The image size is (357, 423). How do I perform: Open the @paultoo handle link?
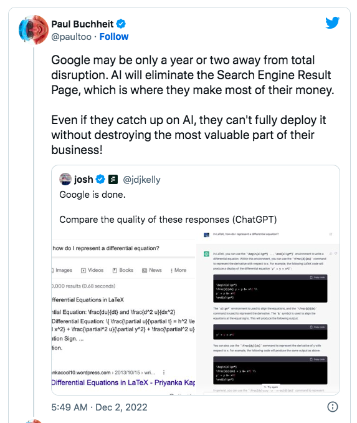pos(72,37)
